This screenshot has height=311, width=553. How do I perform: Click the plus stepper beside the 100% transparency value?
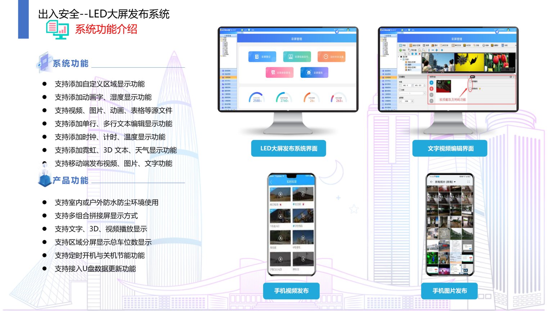[x=413, y=102]
